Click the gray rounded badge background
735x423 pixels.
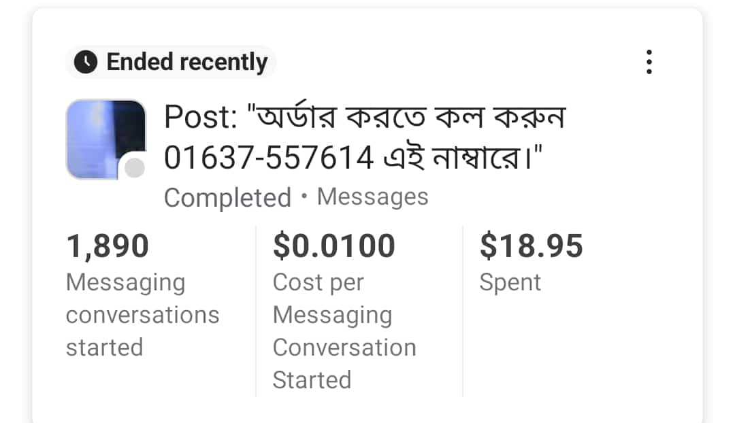[x=170, y=62]
